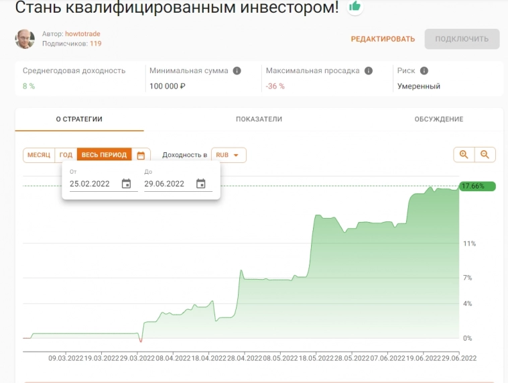Open the howtotrade author profile link
This screenshot has width=508, height=383.
(x=82, y=34)
